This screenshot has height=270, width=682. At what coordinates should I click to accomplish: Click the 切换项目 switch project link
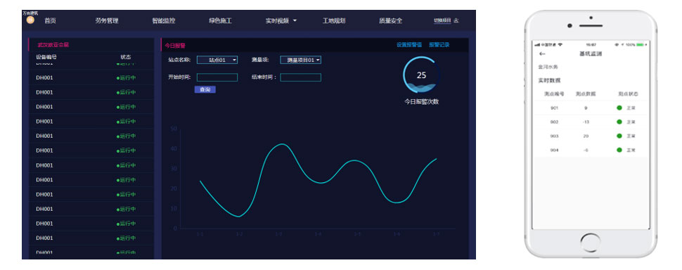point(442,20)
